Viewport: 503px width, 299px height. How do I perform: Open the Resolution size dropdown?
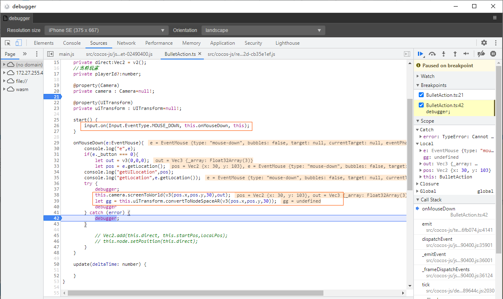point(106,30)
